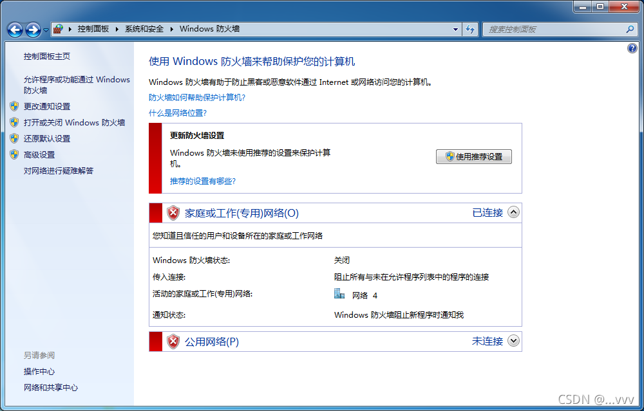Open 对网络进行疑难解答 link
644x411 pixels.
(x=59, y=170)
